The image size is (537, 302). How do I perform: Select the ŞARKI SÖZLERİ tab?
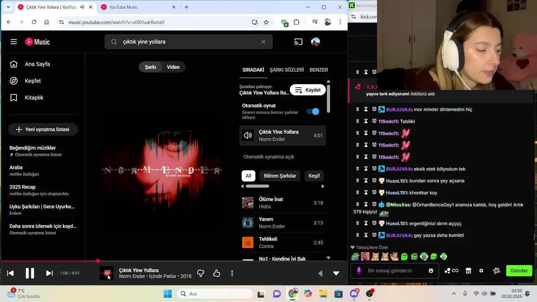(x=287, y=70)
